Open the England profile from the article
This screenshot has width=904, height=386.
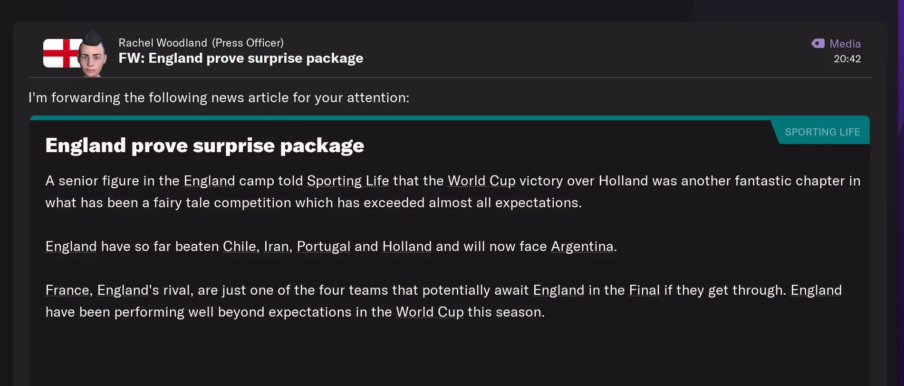coord(209,181)
